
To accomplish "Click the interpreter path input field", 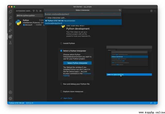I will coord(82,14).
